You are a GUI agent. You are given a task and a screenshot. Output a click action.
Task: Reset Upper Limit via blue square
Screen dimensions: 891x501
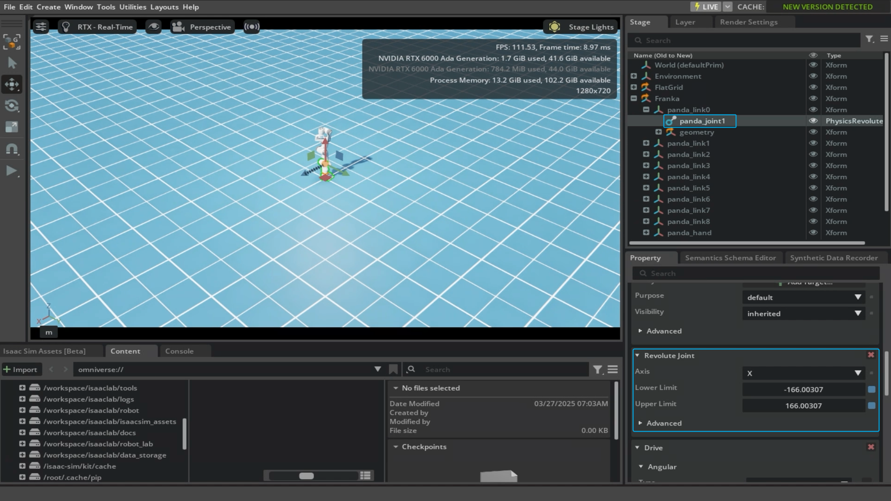coord(871,406)
